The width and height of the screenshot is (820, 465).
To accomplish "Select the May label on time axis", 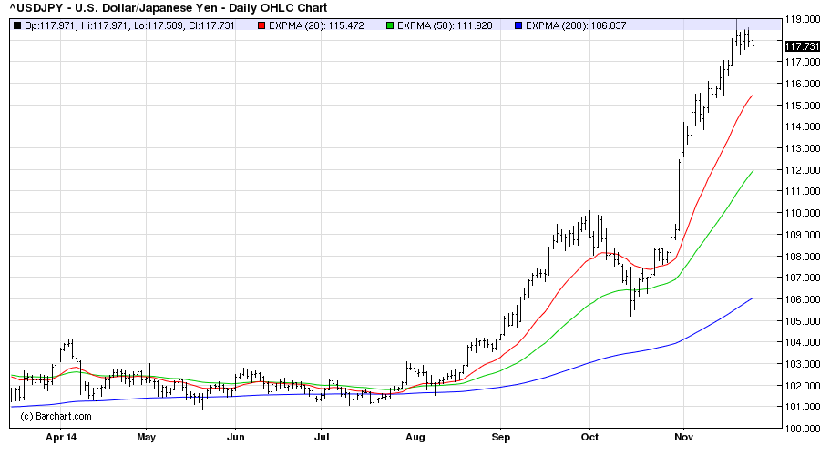I will [146, 437].
